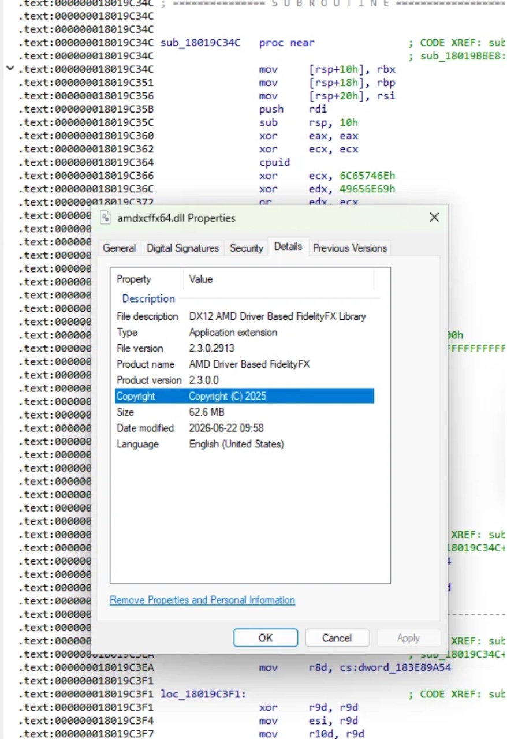Click sub_18019BBE8 cross reference comment
507x739 pixels.
[x=457, y=56]
